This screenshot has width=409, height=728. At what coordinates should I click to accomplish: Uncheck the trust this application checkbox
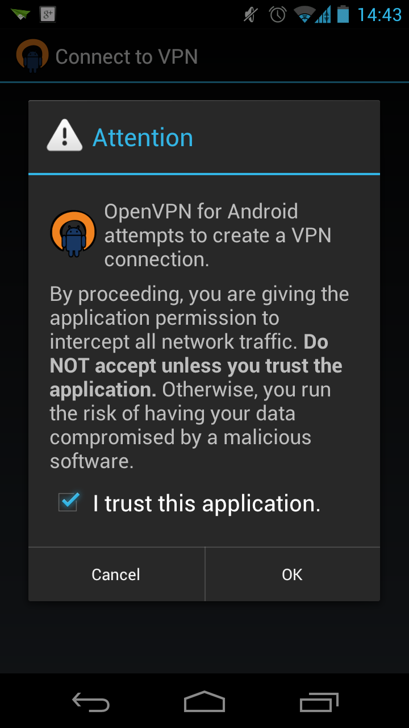point(68,502)
